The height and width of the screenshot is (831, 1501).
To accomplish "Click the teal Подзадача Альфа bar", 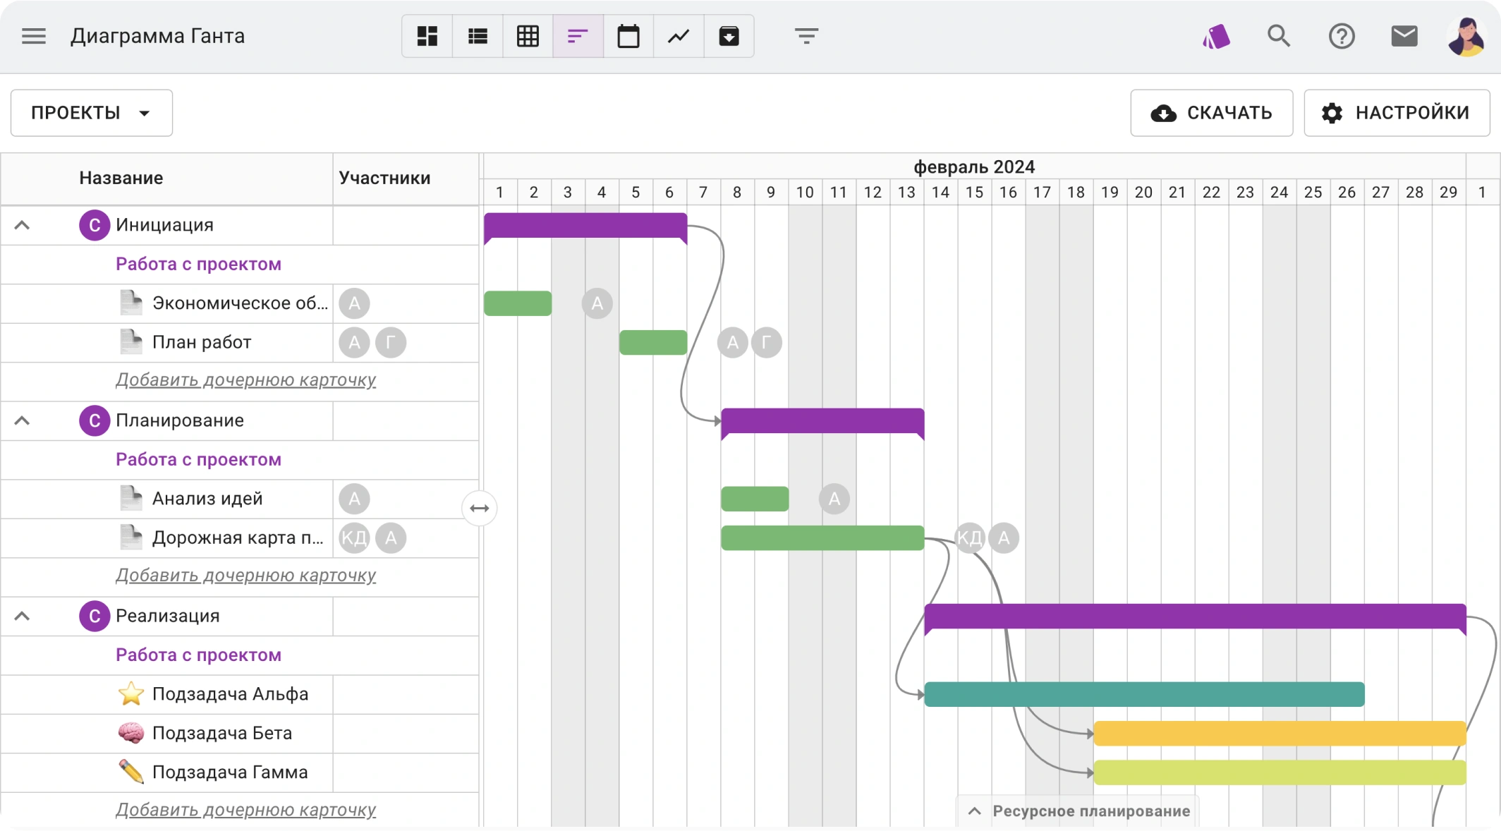I will (x=1143, y=694).
